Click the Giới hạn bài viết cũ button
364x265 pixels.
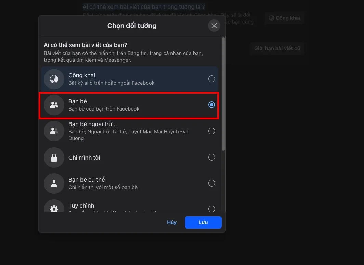[x=277, y=48]
